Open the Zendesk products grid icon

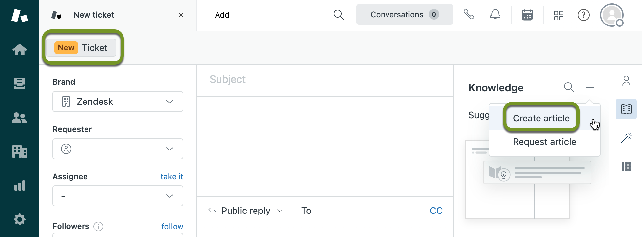tap(558, 15)
